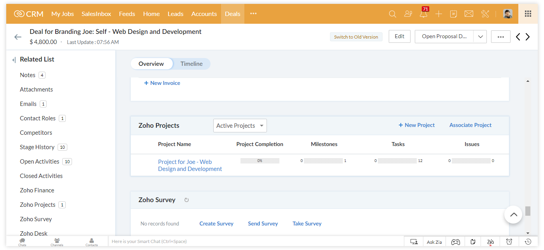Collapse the Related List sidebar arrow

click(14, 60)
